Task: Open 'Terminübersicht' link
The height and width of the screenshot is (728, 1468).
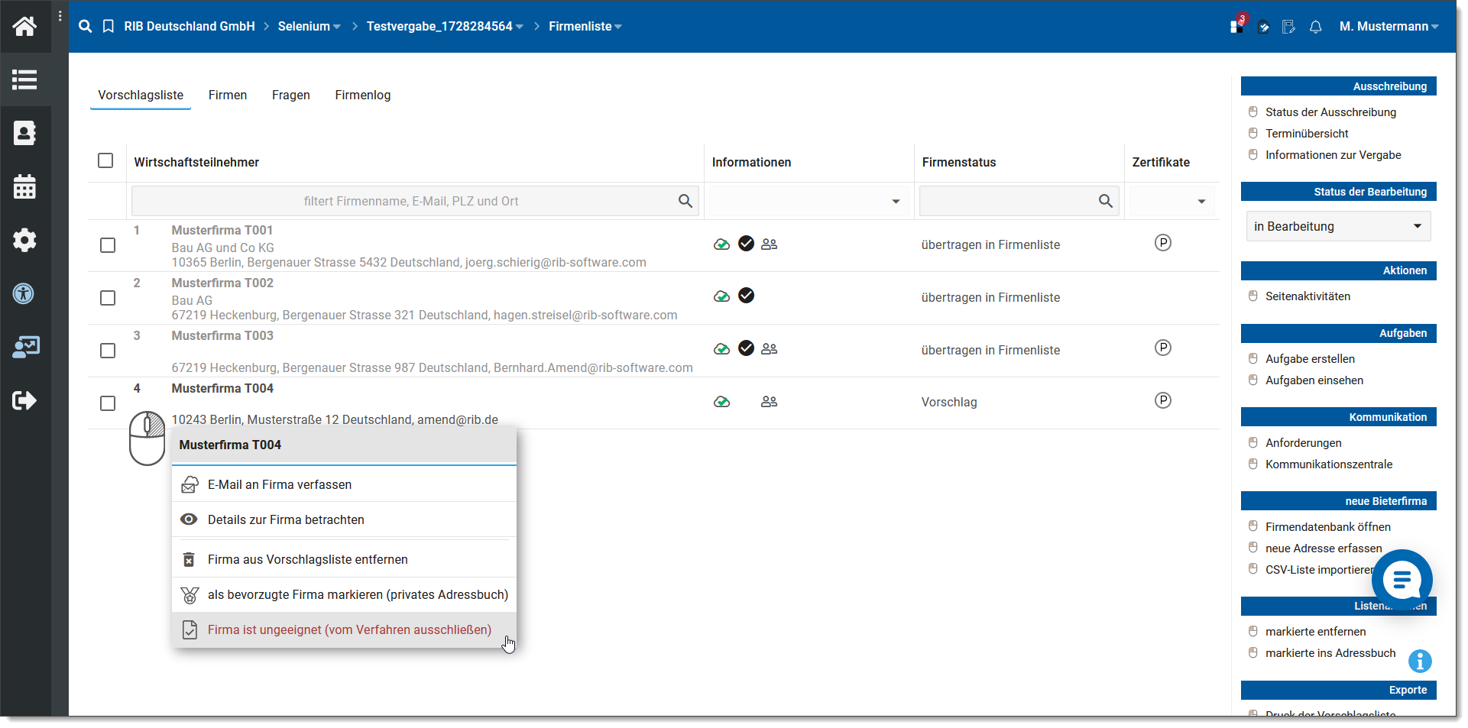Action: point(1307,134)
